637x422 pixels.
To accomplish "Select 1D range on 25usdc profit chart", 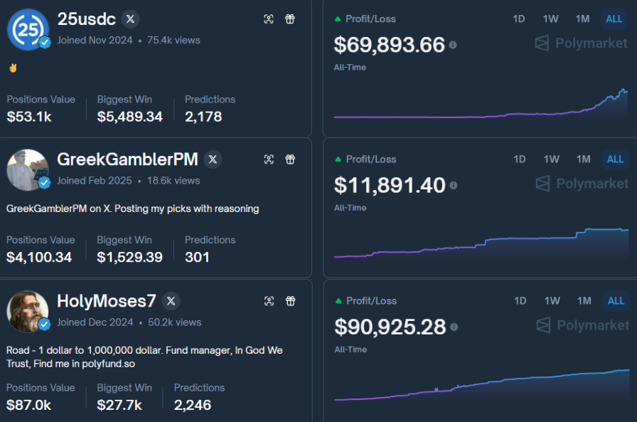I will [519, 19].
